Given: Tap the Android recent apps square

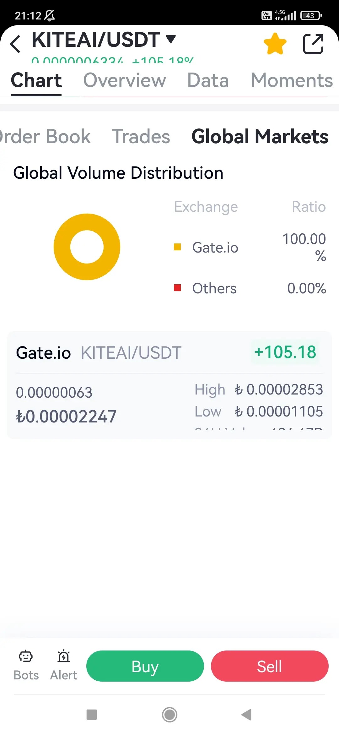Looking at the screenshot, I should pyautogui.click(x=92, y=715).
